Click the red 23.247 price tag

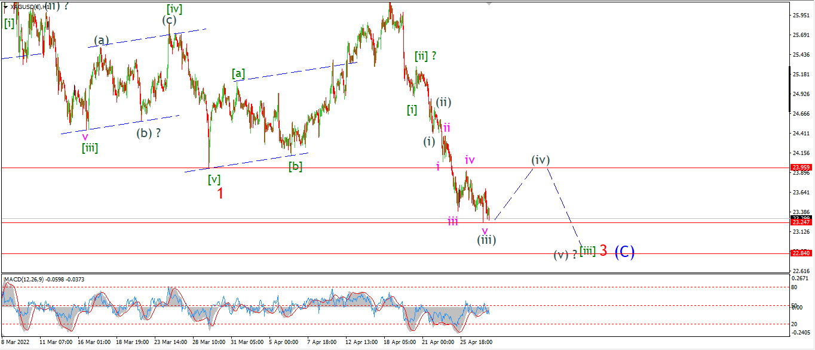tap(801, 222)
